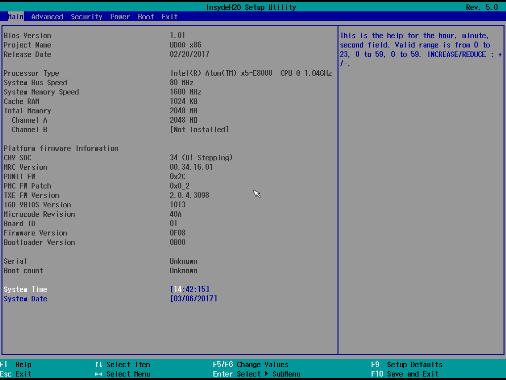Click the System Date label
Viewport: 506px width, 380px height.
pyautogui.click(x=26, y=298)
